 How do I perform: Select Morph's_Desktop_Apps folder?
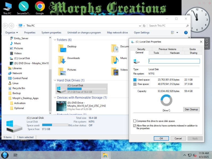tap(23, 98)
